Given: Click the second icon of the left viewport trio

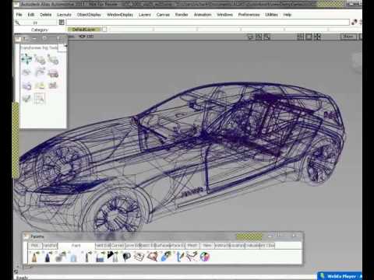Looking at the screenshot, I should (x=259, y=37).
